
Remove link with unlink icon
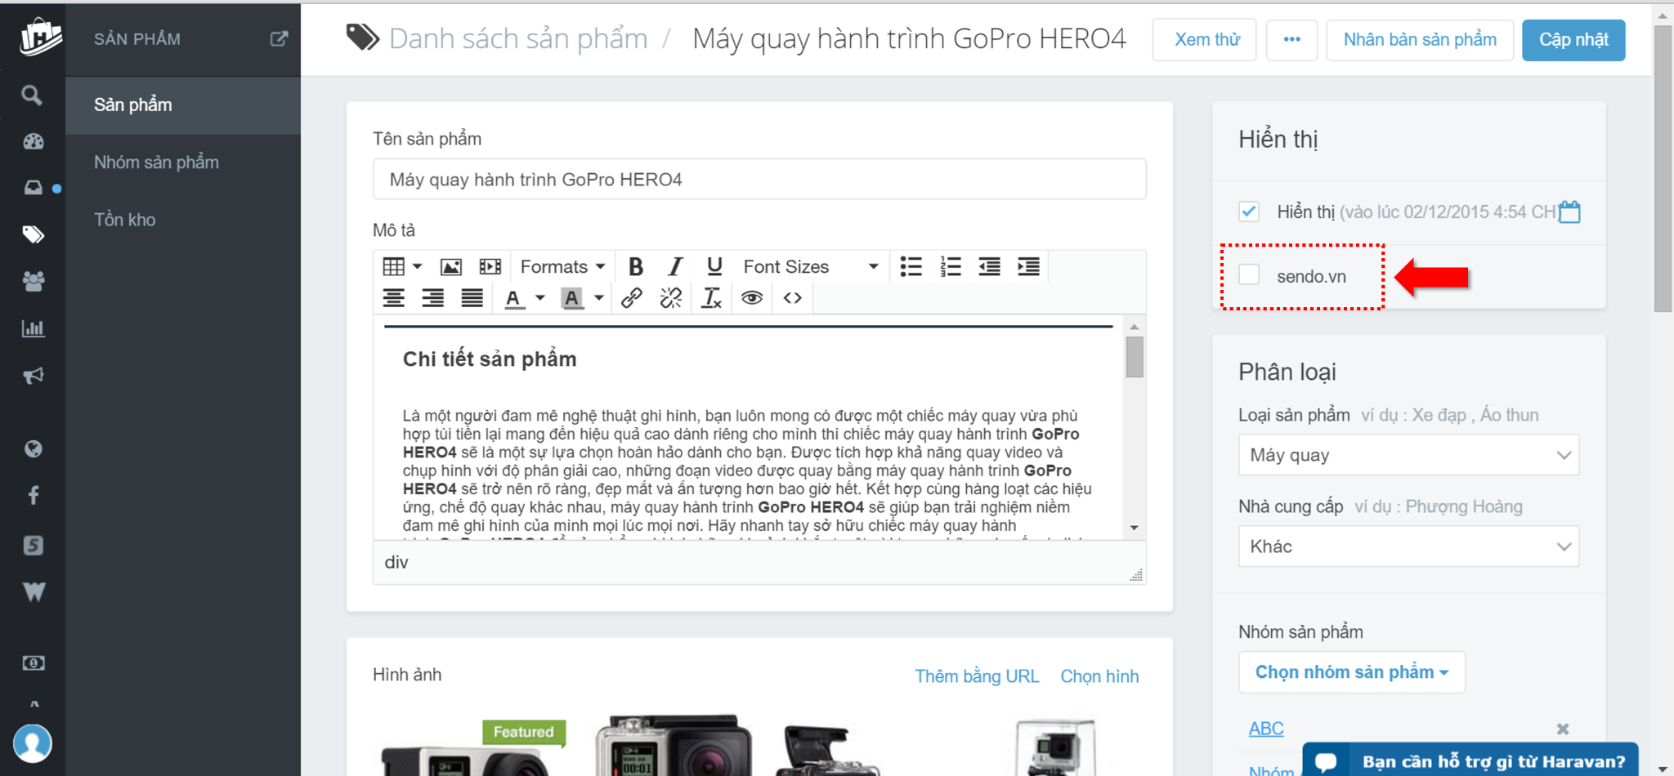(x=671, y=298)
